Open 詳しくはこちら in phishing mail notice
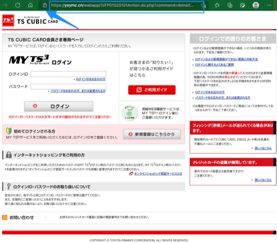Screen dimensions: 277x243 point(263,148)
